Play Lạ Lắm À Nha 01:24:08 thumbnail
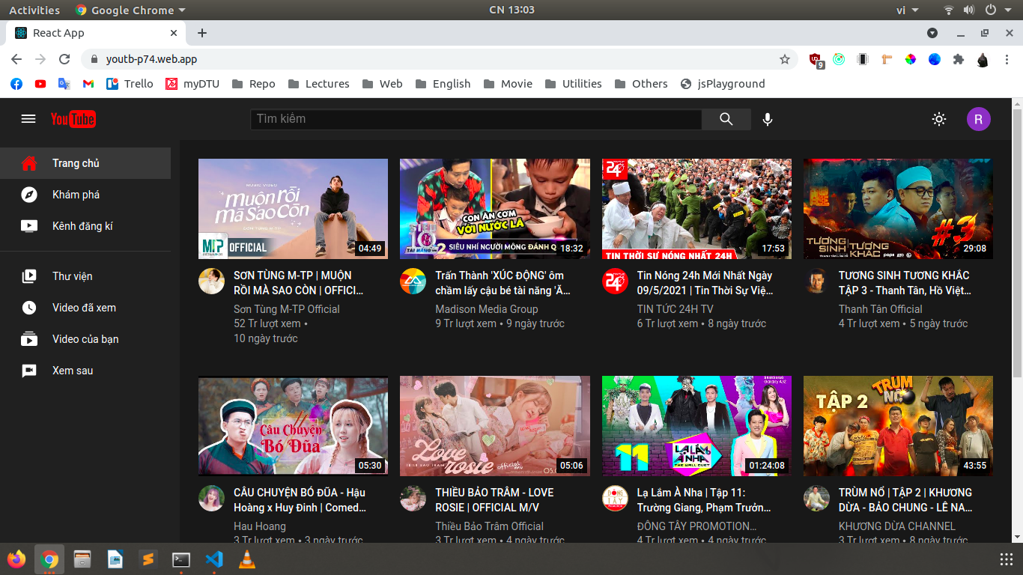This screenshot has width=1023, height=575. (696, 426)
